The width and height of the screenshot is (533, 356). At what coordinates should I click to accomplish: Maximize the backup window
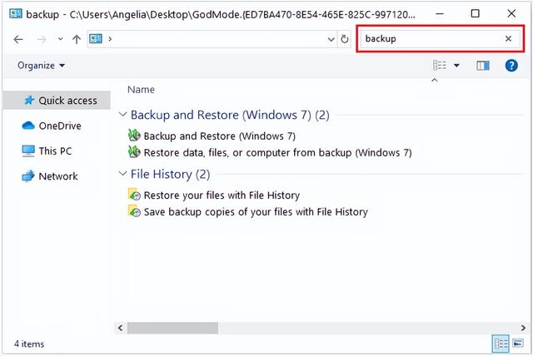(476, 13)
